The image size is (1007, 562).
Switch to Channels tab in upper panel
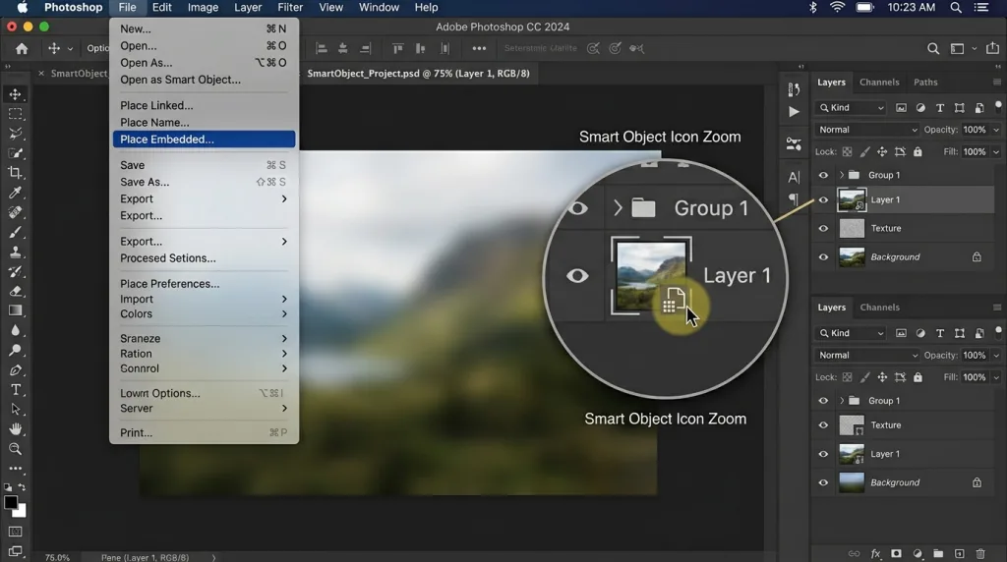[x=879, y=83]
